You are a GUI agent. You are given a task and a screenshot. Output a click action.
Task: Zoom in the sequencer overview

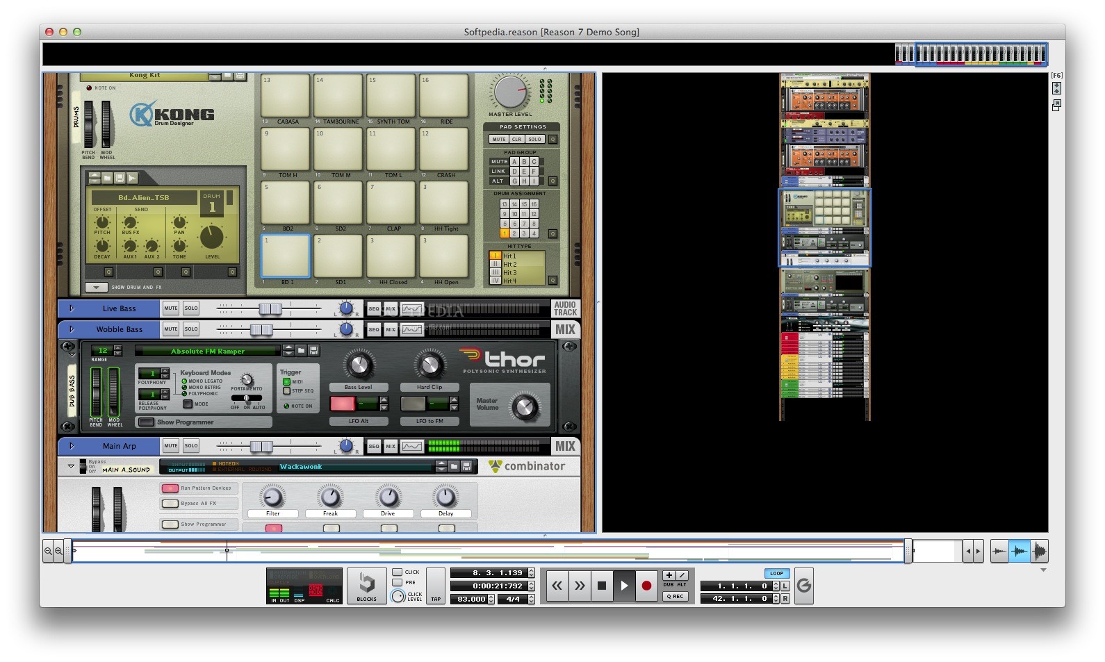(58, 551)
